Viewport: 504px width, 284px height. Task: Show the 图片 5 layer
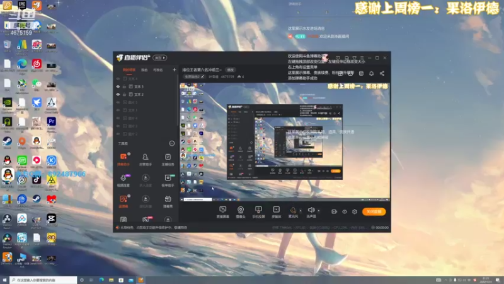click(x=118, y=102)
